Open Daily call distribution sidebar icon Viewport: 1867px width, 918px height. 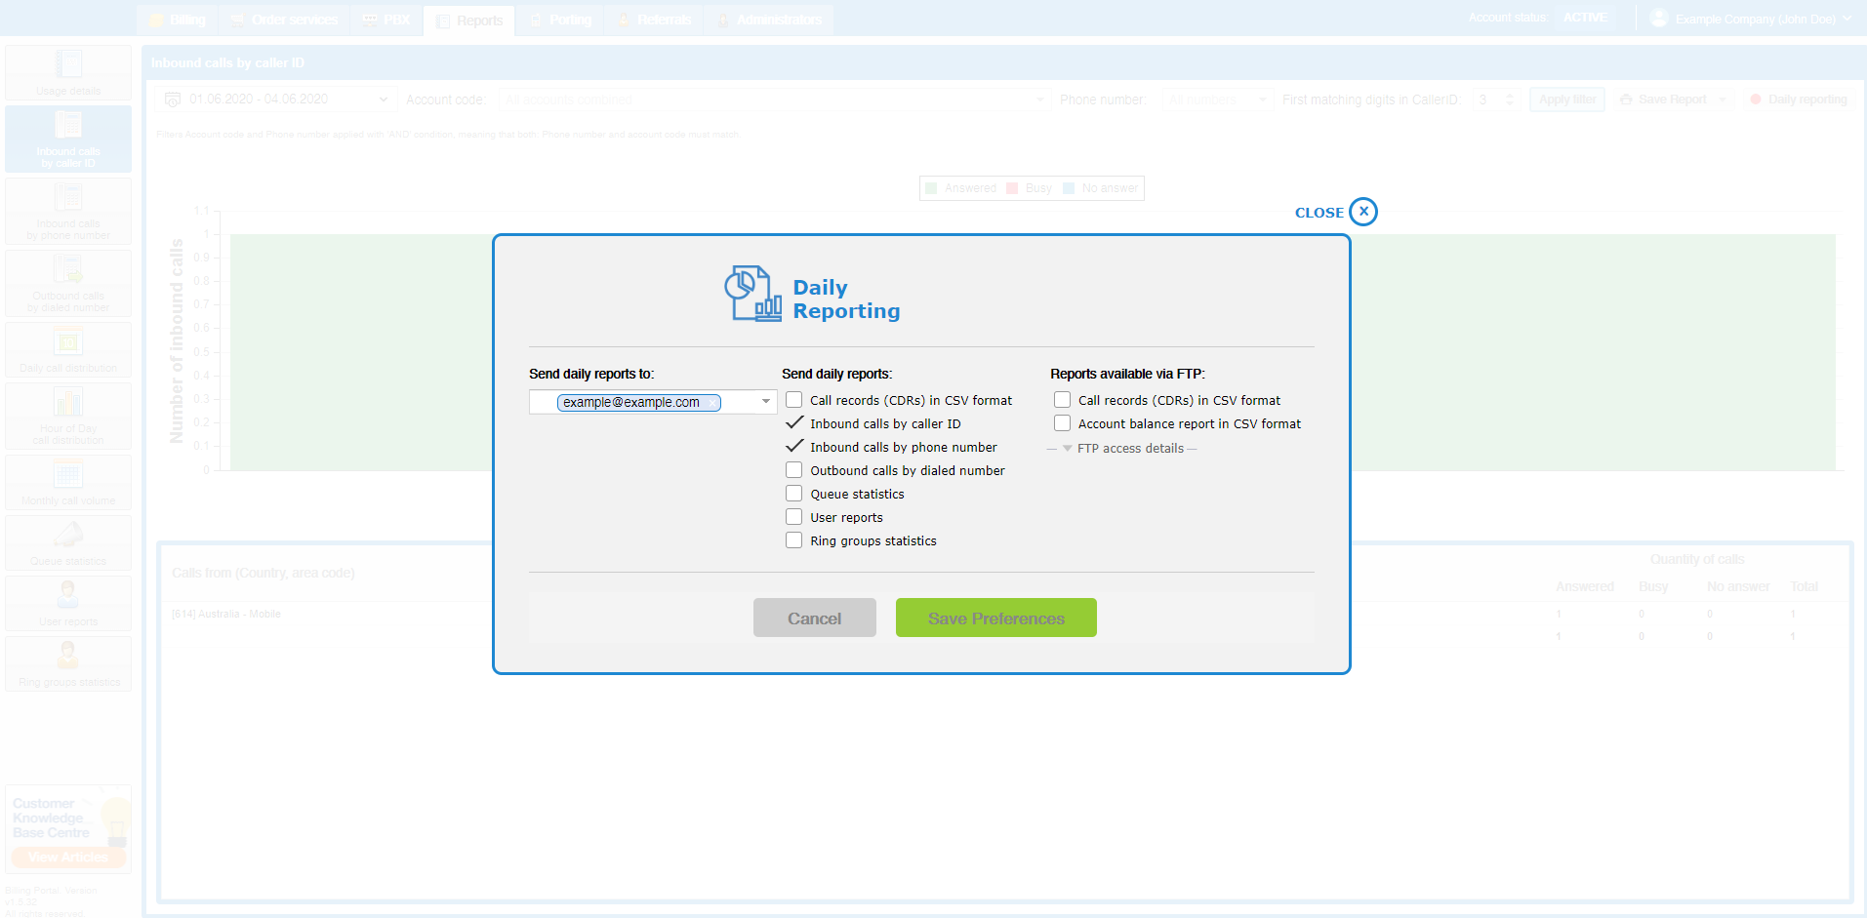68,349
